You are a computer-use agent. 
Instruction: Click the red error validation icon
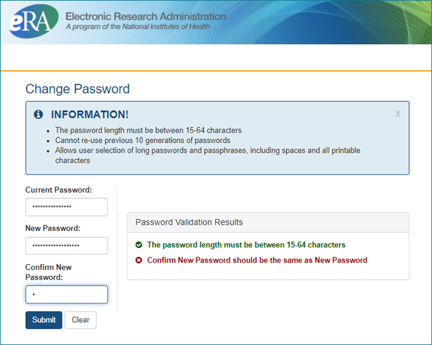pyautogui.click(x=139, y=260)
